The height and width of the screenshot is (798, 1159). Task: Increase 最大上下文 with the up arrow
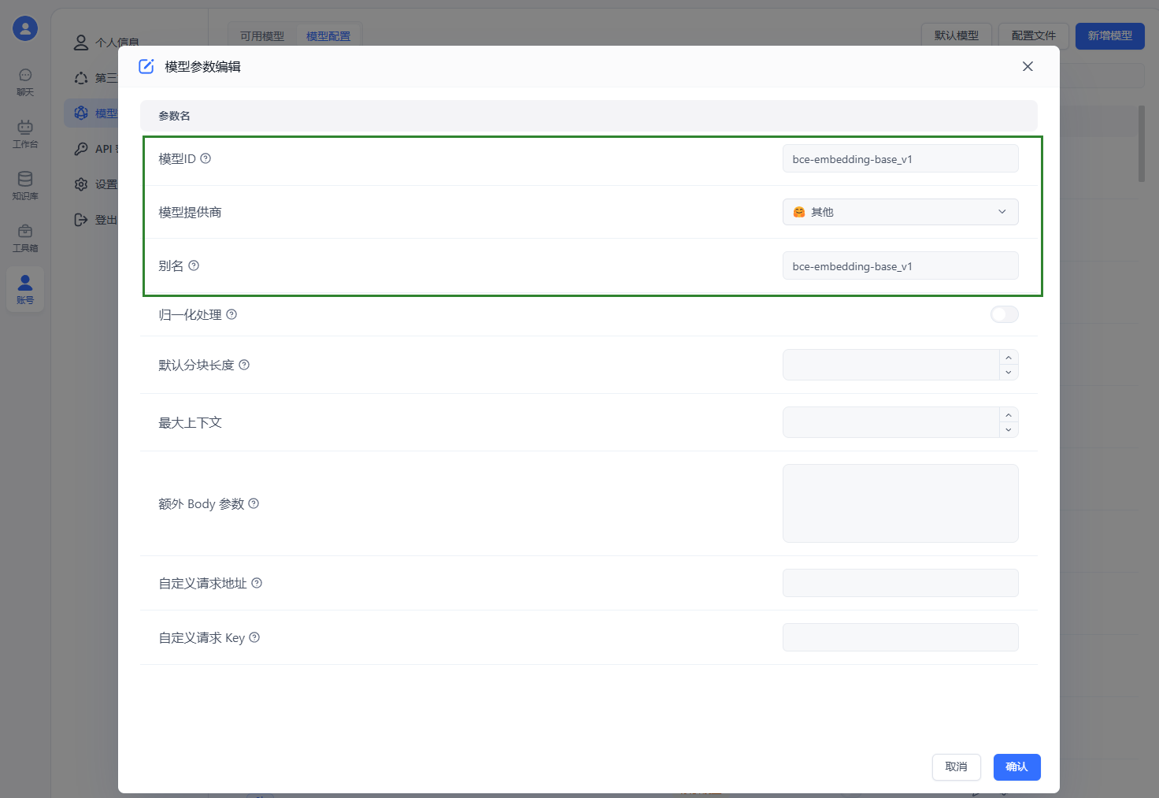click(x=1009, y=415)
